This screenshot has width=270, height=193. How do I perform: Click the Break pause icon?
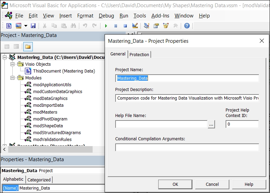coord(116,26)
